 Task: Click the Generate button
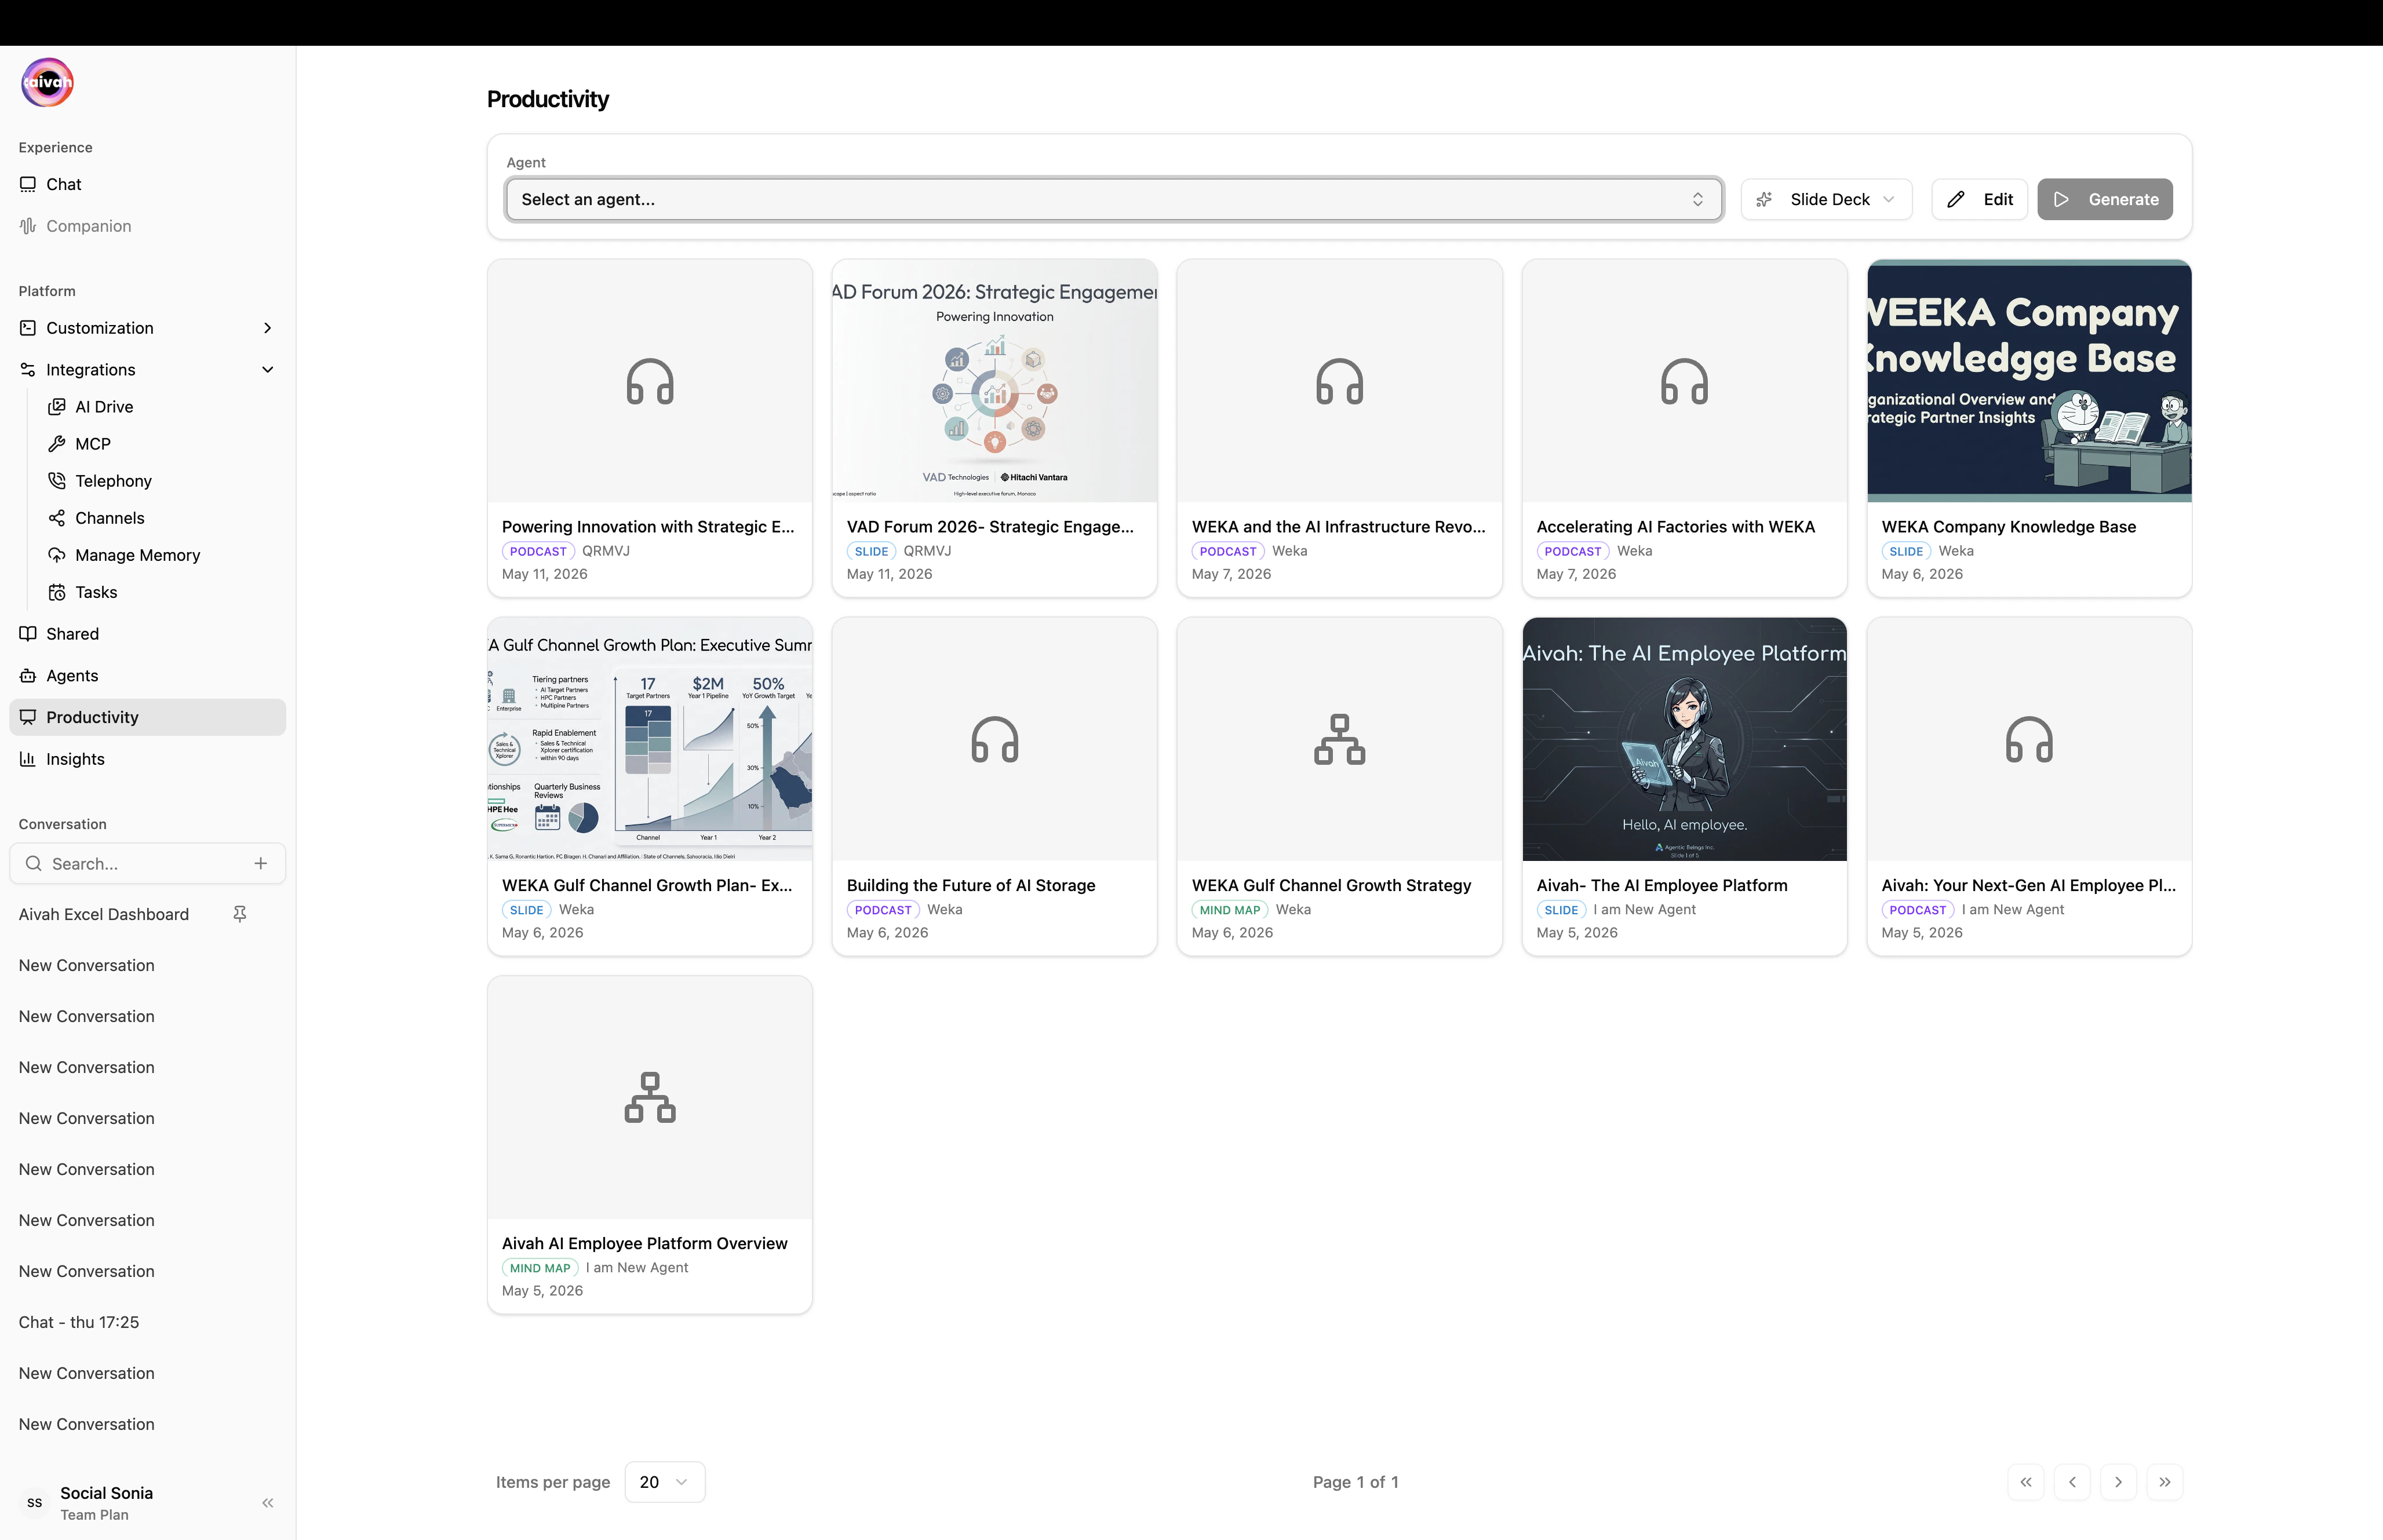[2105, 199]
